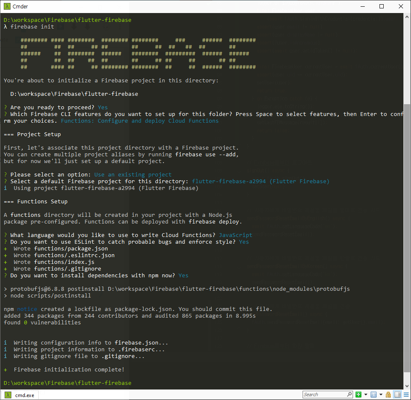411x400 pixels.
Task: Click 'Writing configuration info to firebase.json...' line
Action: click(86, 342)
